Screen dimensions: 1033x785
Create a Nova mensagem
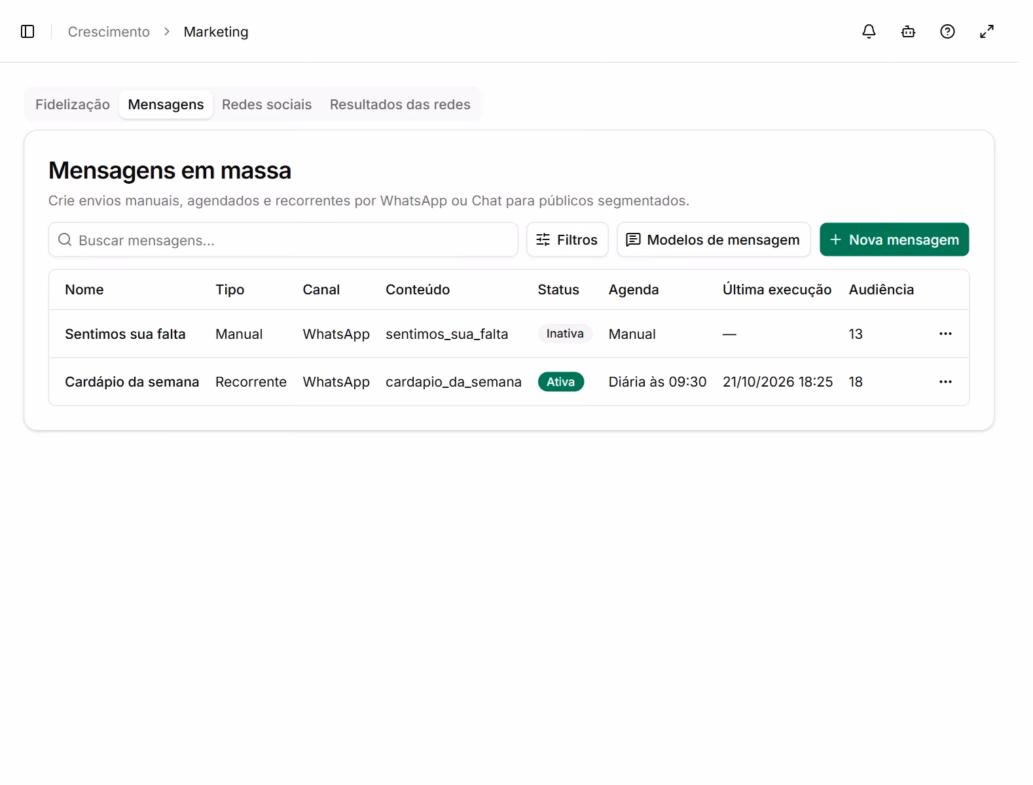point(894,239)
